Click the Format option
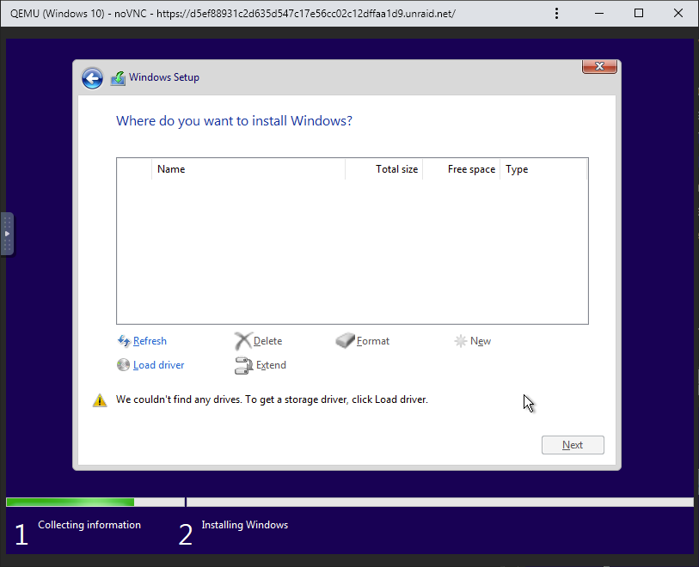Viewport: 699px width, 567px height. point(372,341)
